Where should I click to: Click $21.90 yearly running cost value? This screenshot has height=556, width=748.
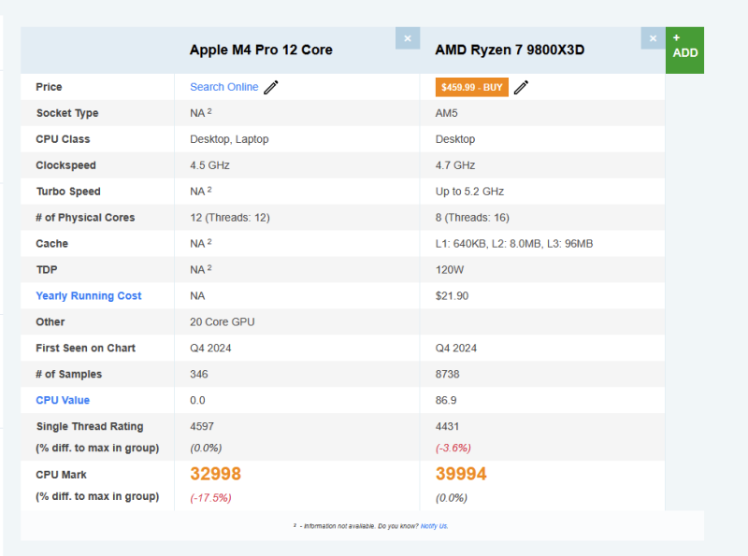[452, 295]
